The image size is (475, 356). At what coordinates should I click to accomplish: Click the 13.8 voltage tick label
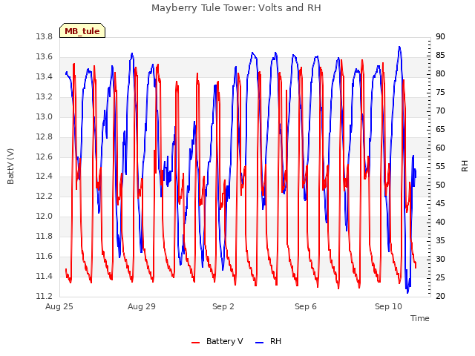point(45,37)
